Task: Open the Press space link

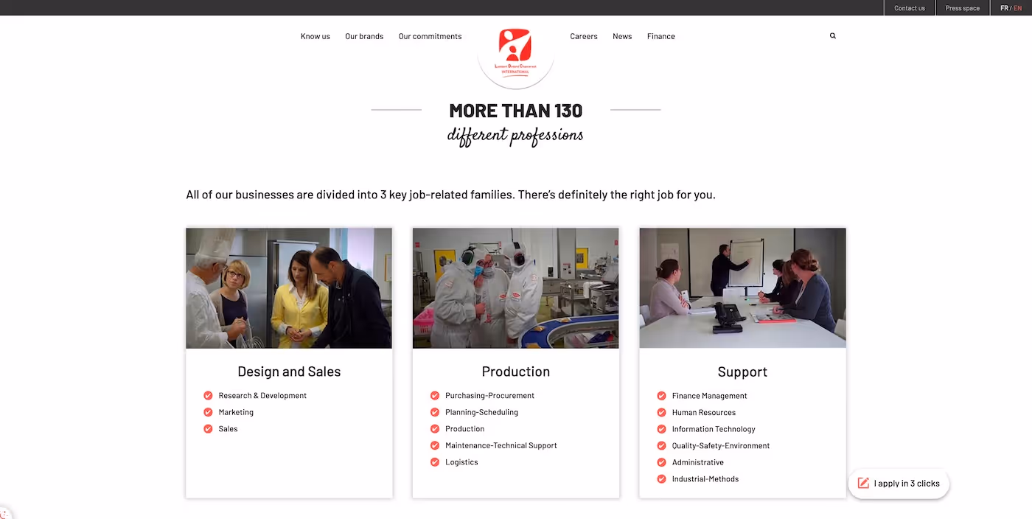Action: point(962,7)
